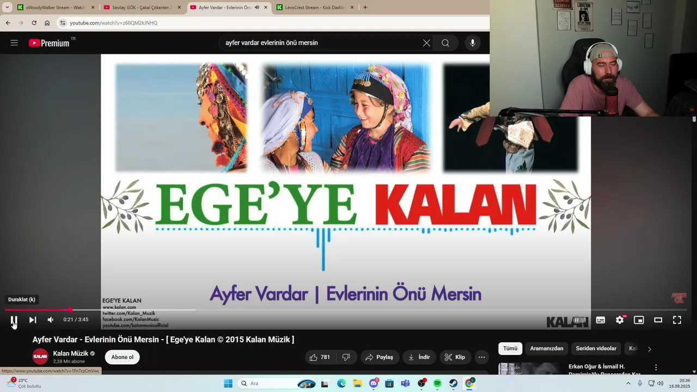This screenshot has height=392, width=697.
Task: Open a new browser tab
Action: point(365,8)
